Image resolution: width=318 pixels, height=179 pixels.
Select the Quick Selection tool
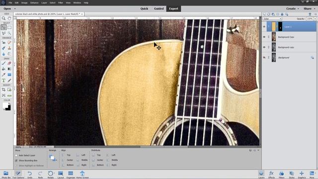9,33
